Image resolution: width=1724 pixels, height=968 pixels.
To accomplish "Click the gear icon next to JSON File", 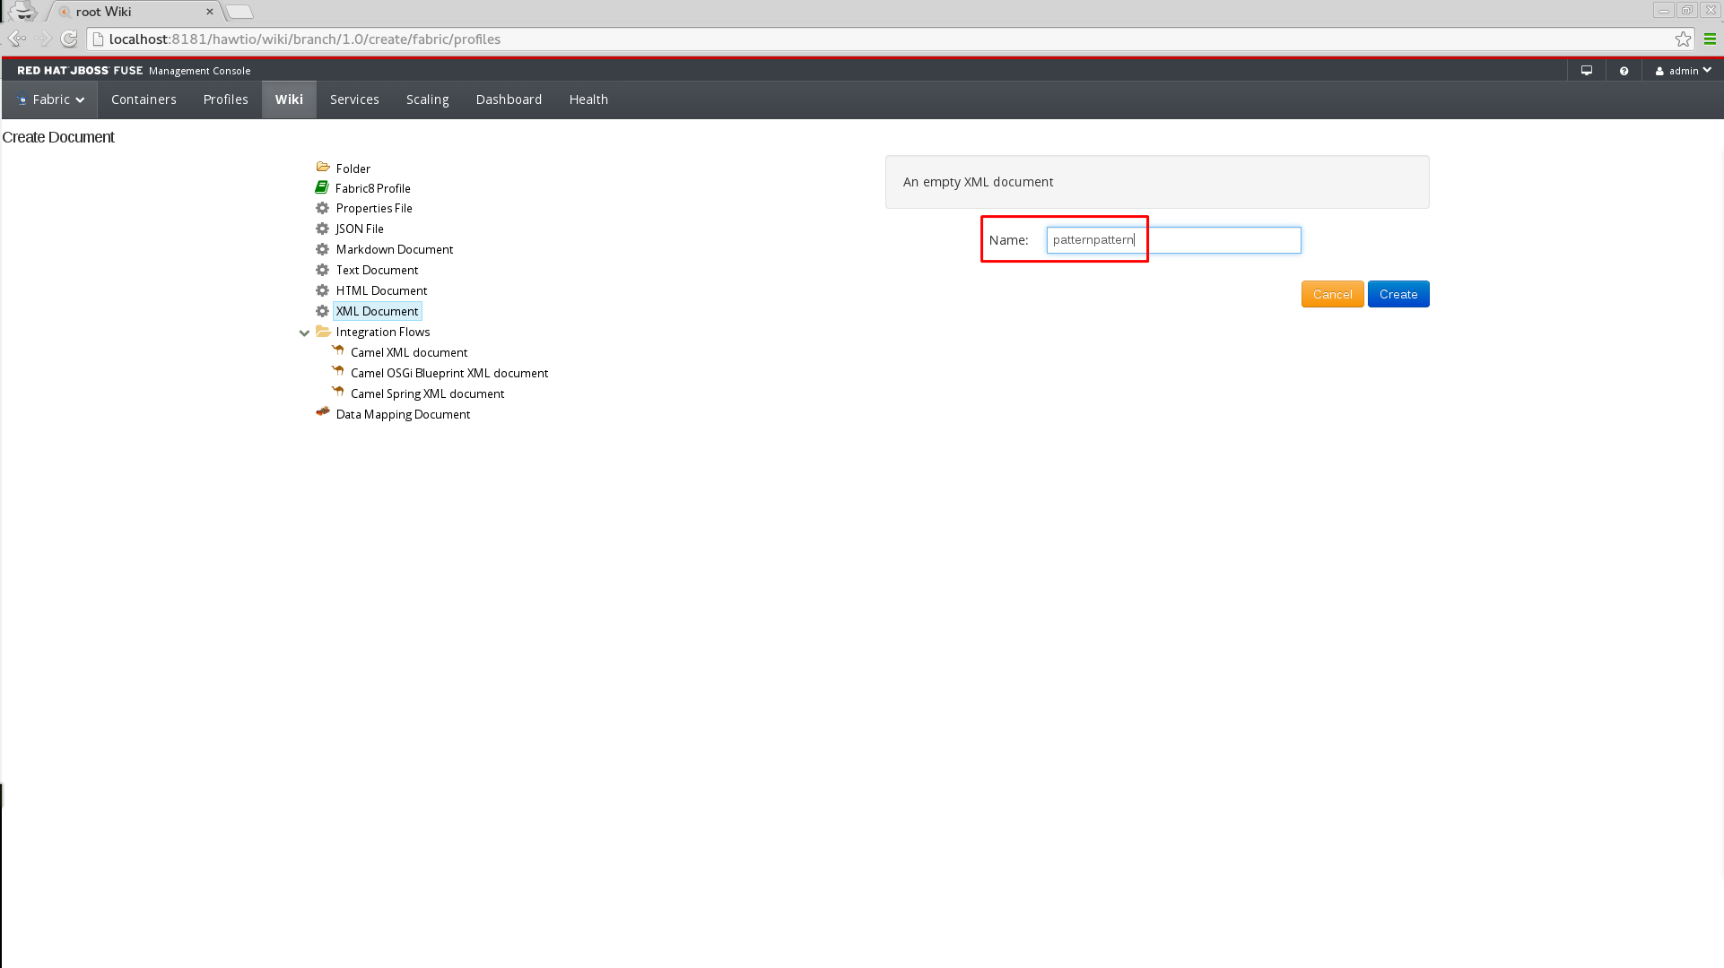I will click(323, 229).
